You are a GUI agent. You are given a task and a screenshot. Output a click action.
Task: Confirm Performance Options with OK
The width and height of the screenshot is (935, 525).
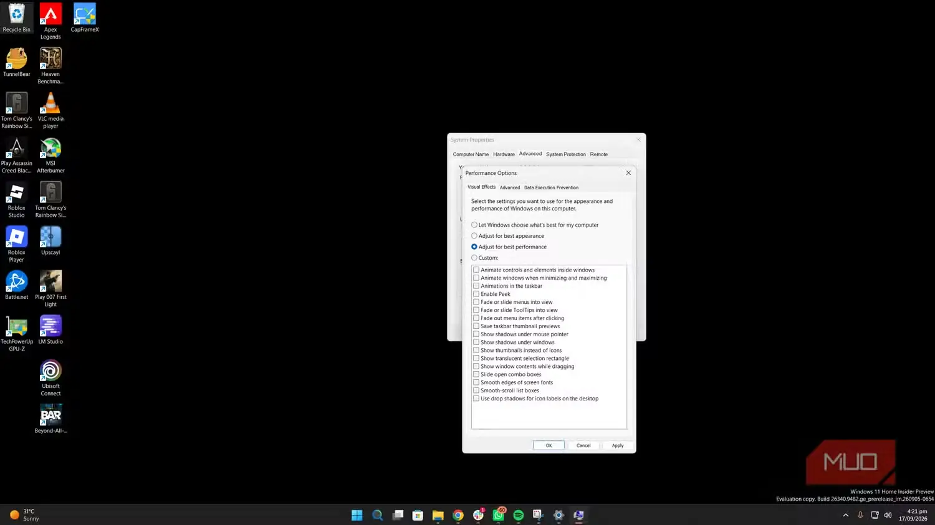click(549, 445)
